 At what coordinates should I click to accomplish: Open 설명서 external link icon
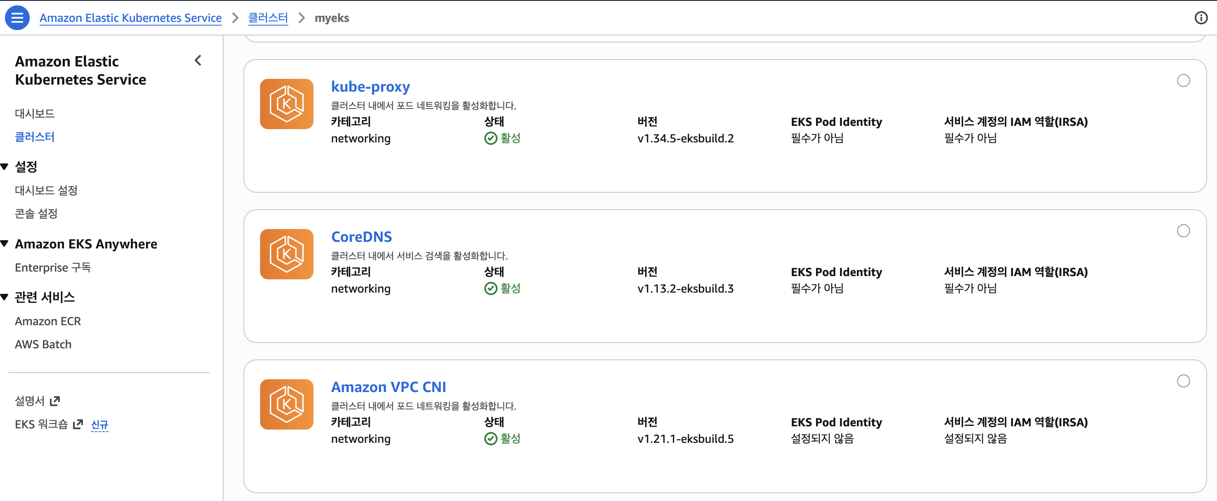tap(55, 401)
